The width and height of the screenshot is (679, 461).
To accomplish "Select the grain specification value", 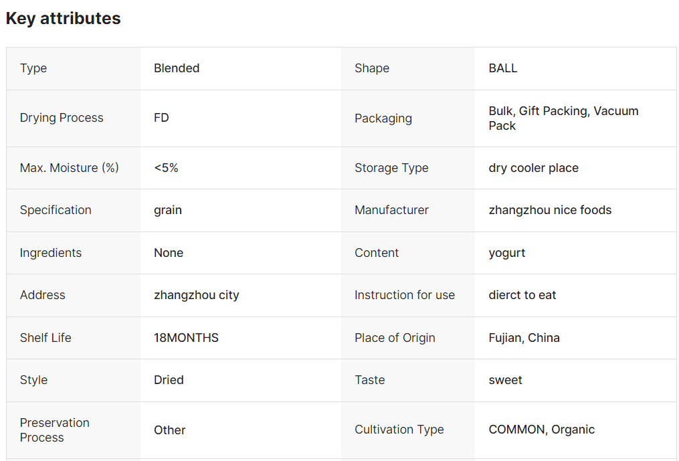I will click(168, 211).
